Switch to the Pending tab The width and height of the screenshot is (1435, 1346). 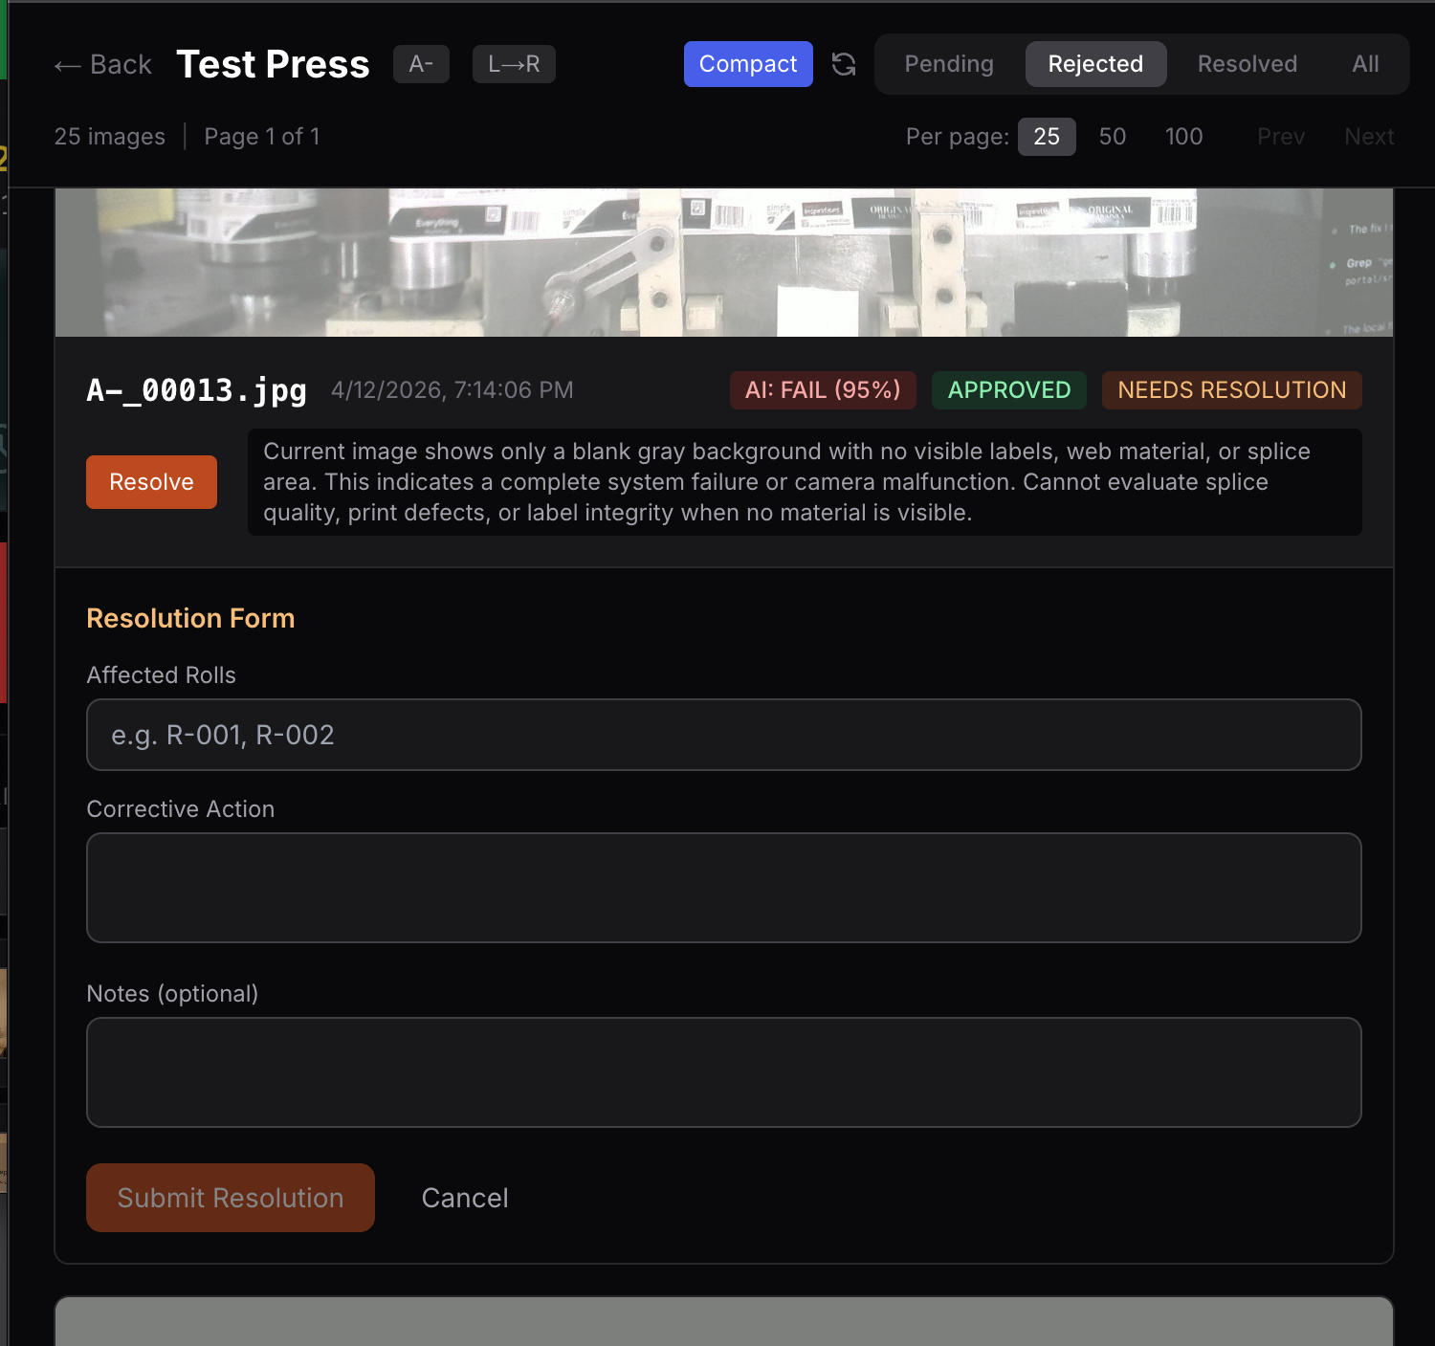tap(949, 64)
